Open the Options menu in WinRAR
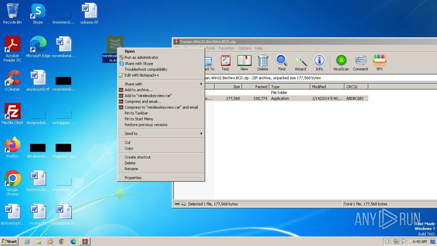The image size is (437, 246). point(244,48)
